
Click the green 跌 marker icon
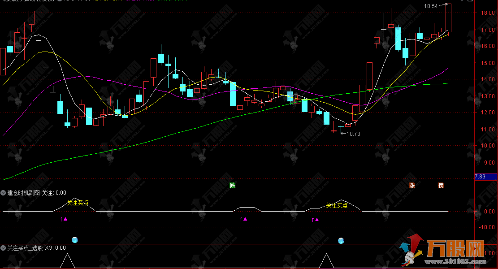233,185
